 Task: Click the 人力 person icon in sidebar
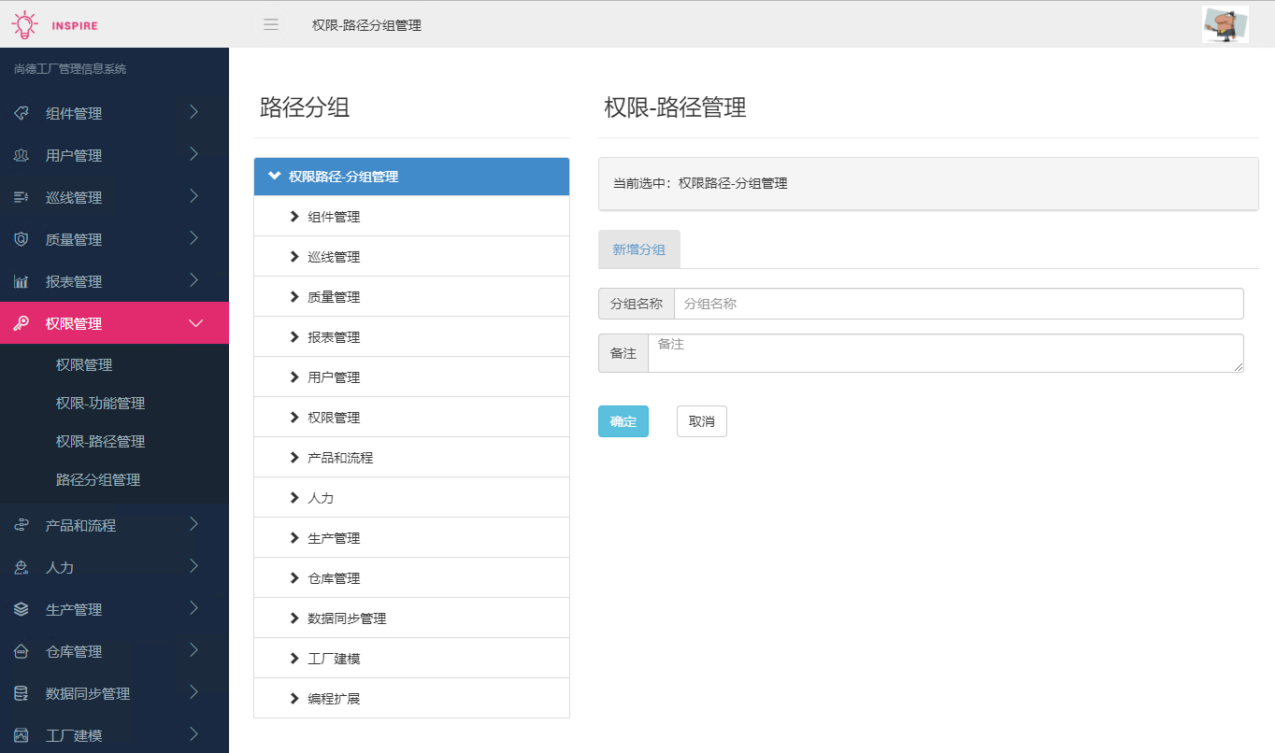coord(21,567)
